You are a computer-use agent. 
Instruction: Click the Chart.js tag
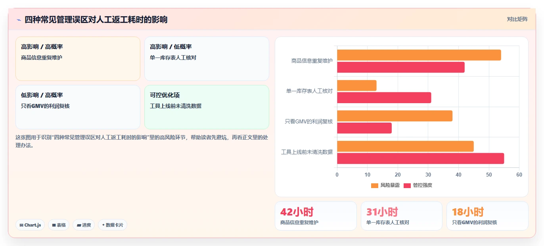(x=30, y=225)
